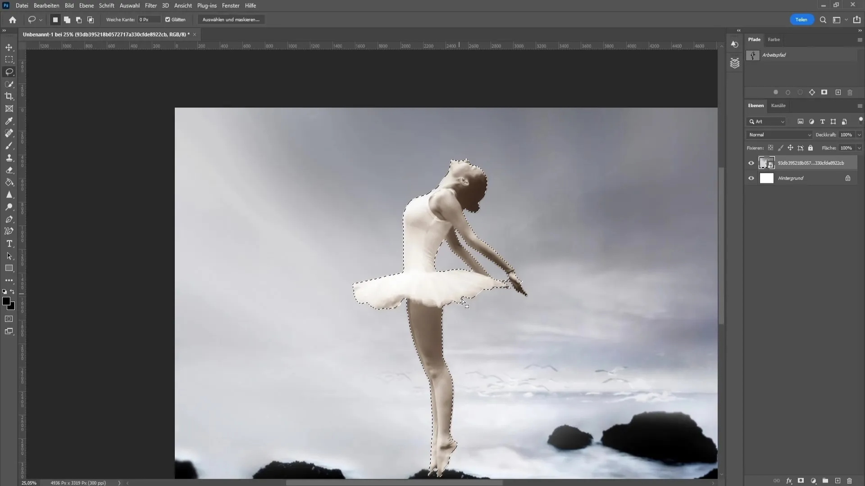Select the Pen tool
This screenshot has height=486, width=865.
[9, 220]
